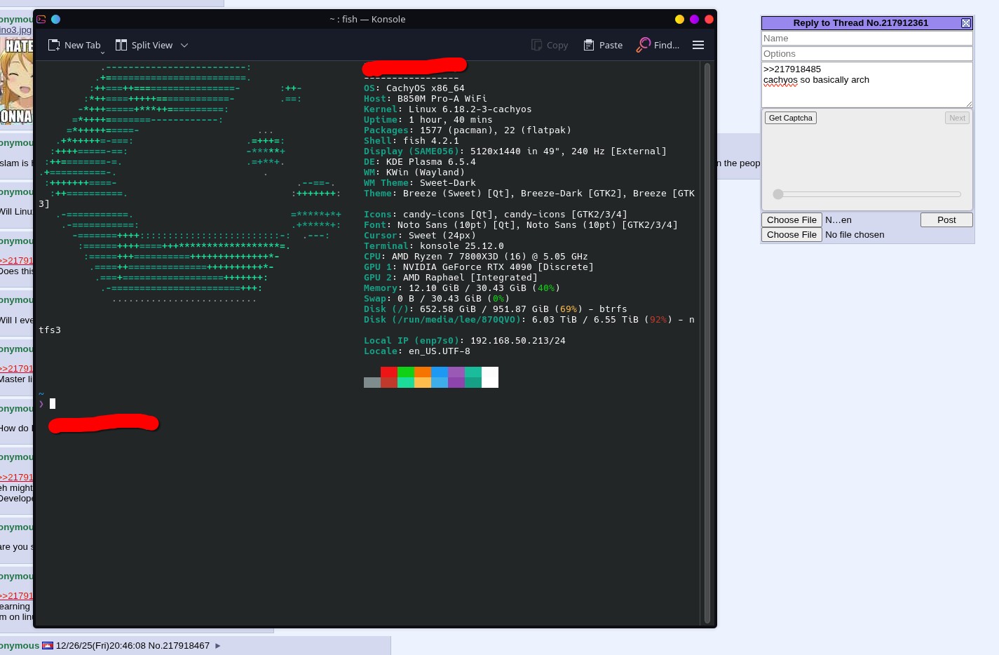Click the Konsole vertical scrollbar
Screen dimensions: 999x655
(707, 343)
